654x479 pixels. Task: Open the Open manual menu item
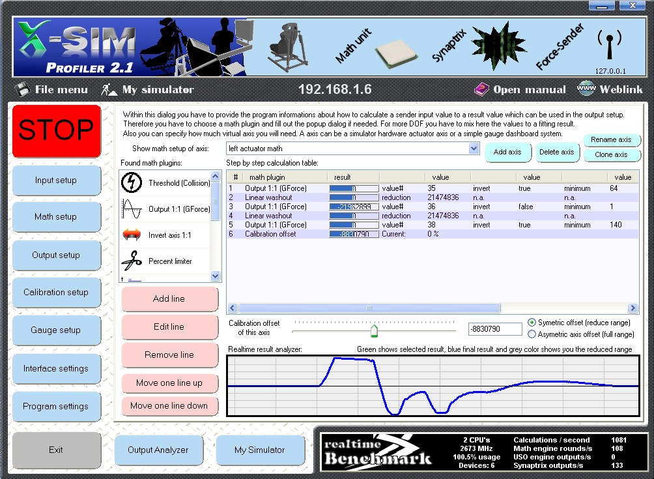coord(530,89)
